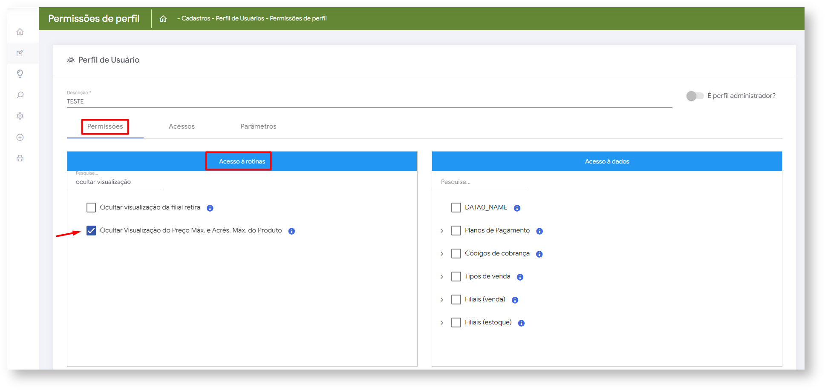Tick the DATA0_NAME checkbox
The image size is (825, 390).
tap(456, 208)
